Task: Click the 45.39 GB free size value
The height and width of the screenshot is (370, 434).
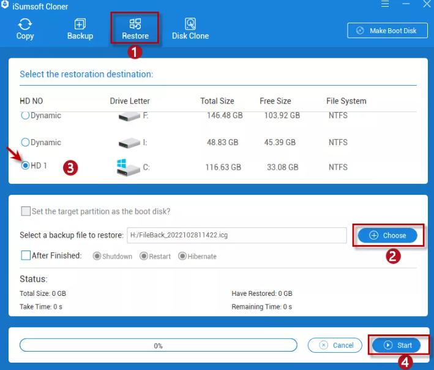Action: pyautogui.click(x=280, y=142)
